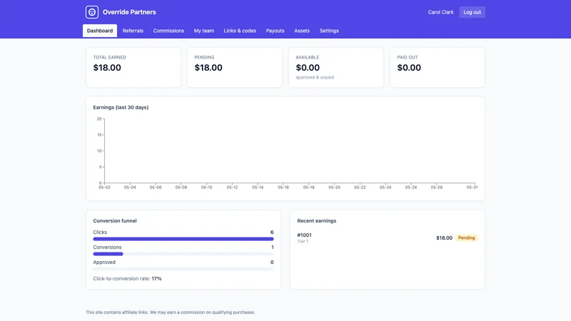
Task: Click the affiliate links disclosure text
Action: click(x=171, y=312)
